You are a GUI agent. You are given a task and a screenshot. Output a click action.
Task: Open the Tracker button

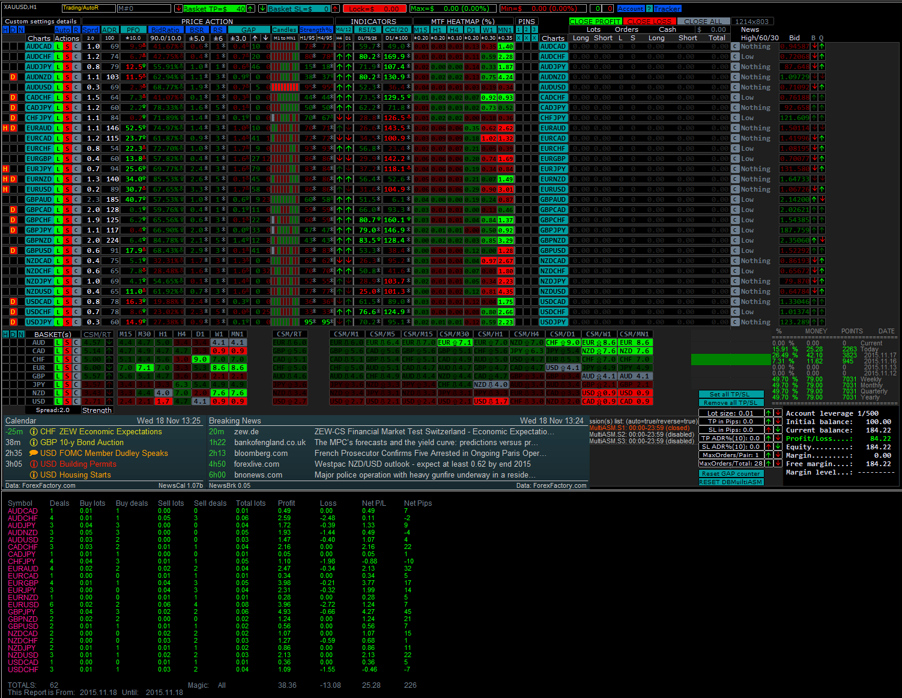point(668,9)
